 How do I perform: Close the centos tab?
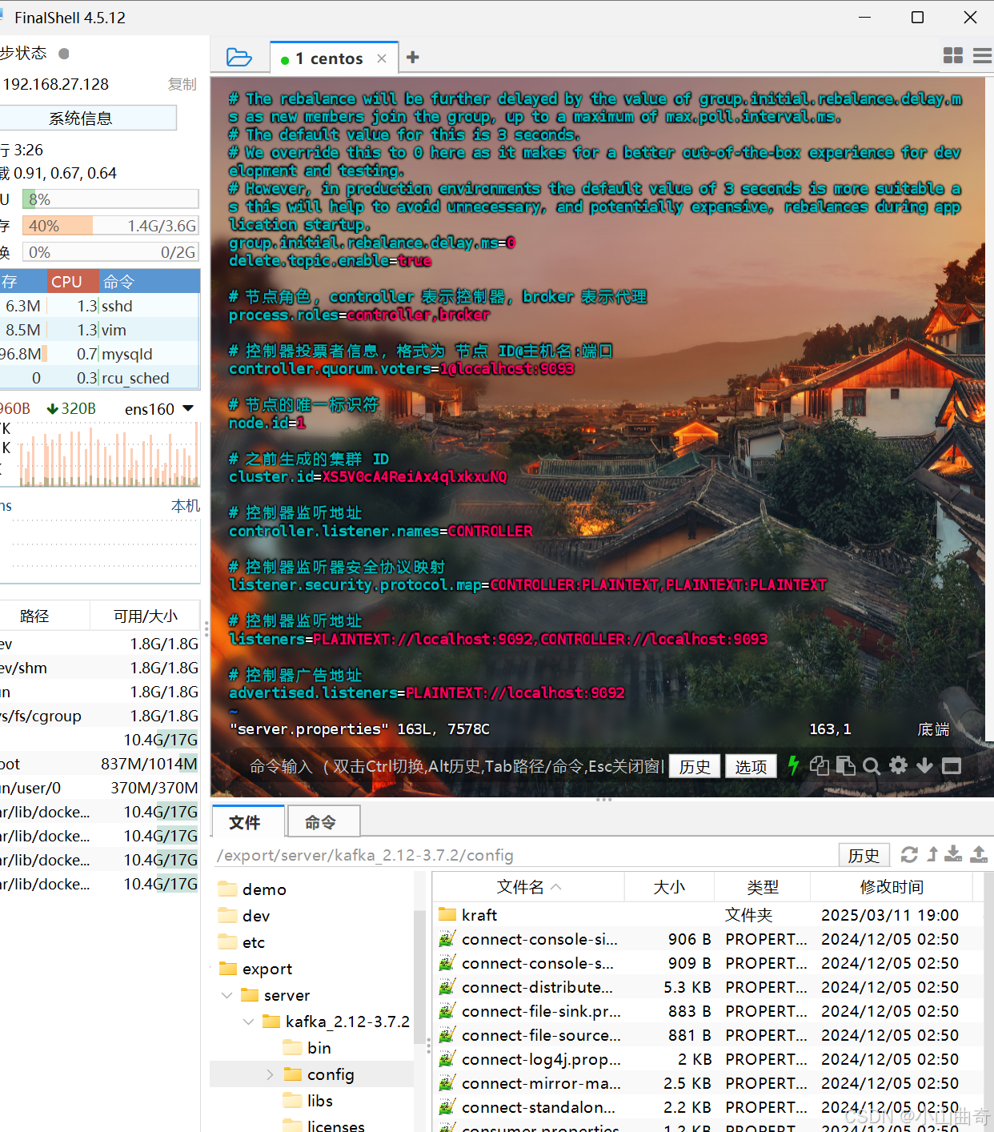(382, 58)
